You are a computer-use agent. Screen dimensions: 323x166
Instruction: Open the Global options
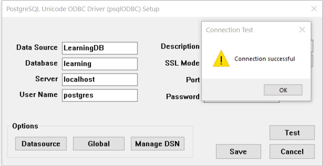pos(99,144)
